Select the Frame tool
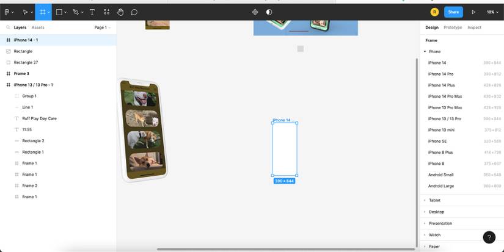 pyautogui.click(x=42, y=12)
